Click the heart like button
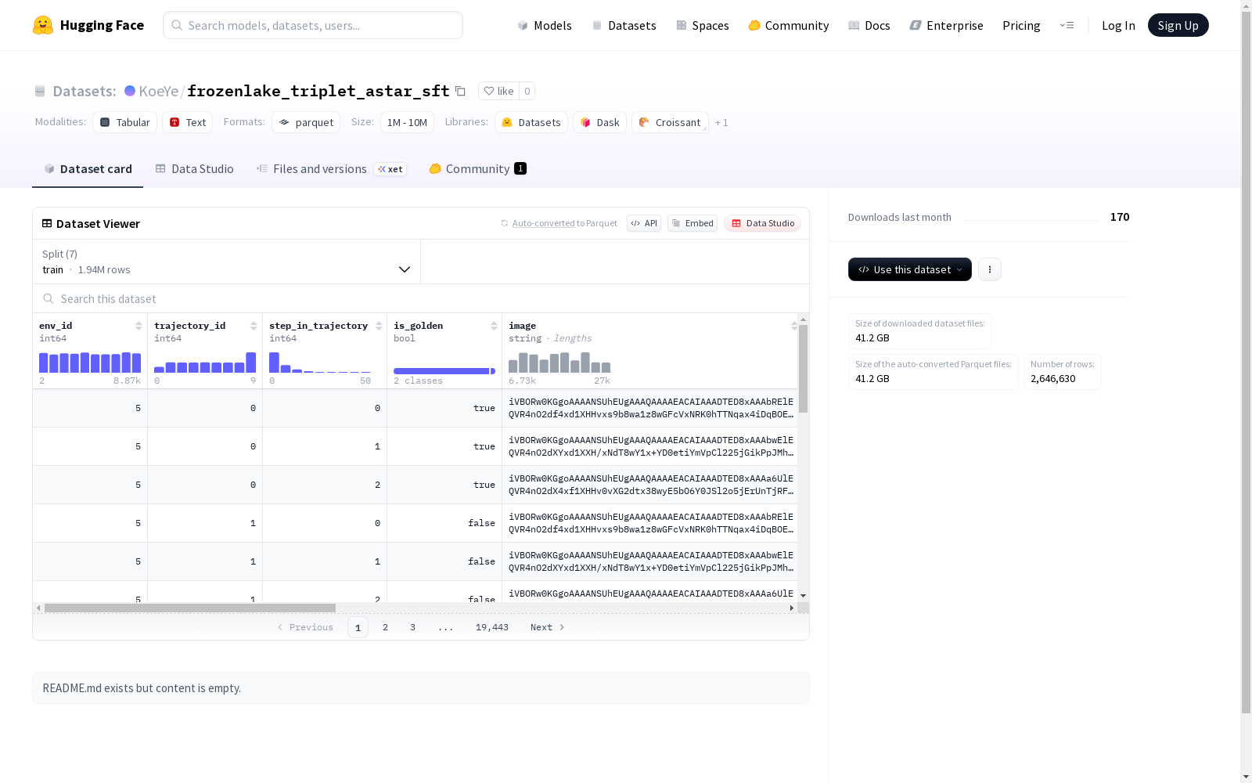1252x783 pixels. click(x=498, y=91)
